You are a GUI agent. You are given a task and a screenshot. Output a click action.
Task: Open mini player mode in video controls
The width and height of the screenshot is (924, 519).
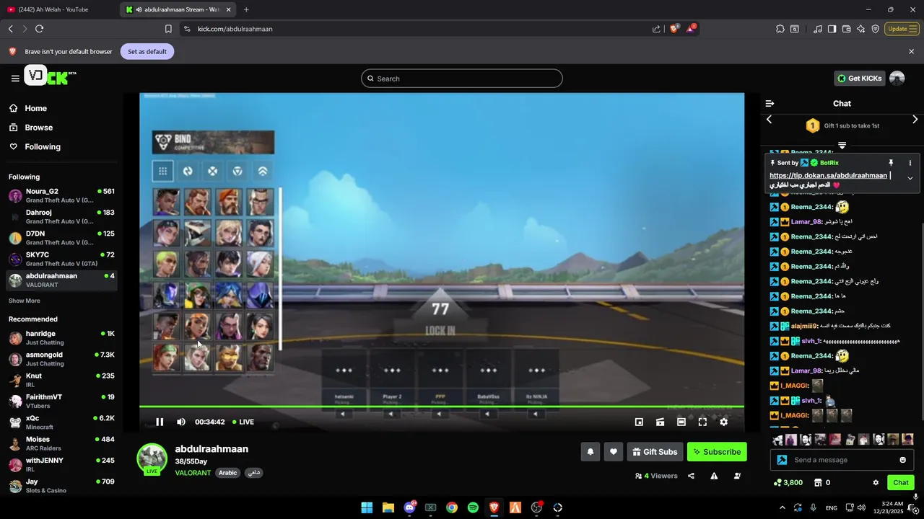[x=639, y=422]
